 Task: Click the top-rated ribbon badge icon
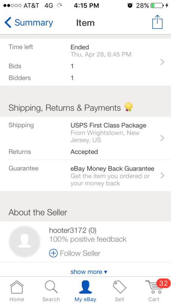pyautogui.click(x=129, y=107)
